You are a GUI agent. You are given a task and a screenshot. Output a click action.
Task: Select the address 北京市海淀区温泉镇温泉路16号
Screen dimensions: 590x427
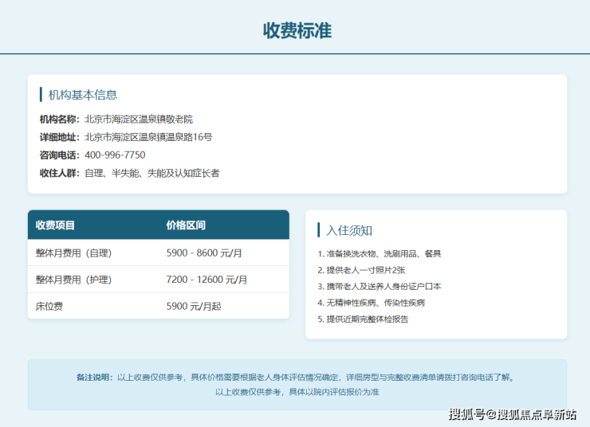coord(148,137)
